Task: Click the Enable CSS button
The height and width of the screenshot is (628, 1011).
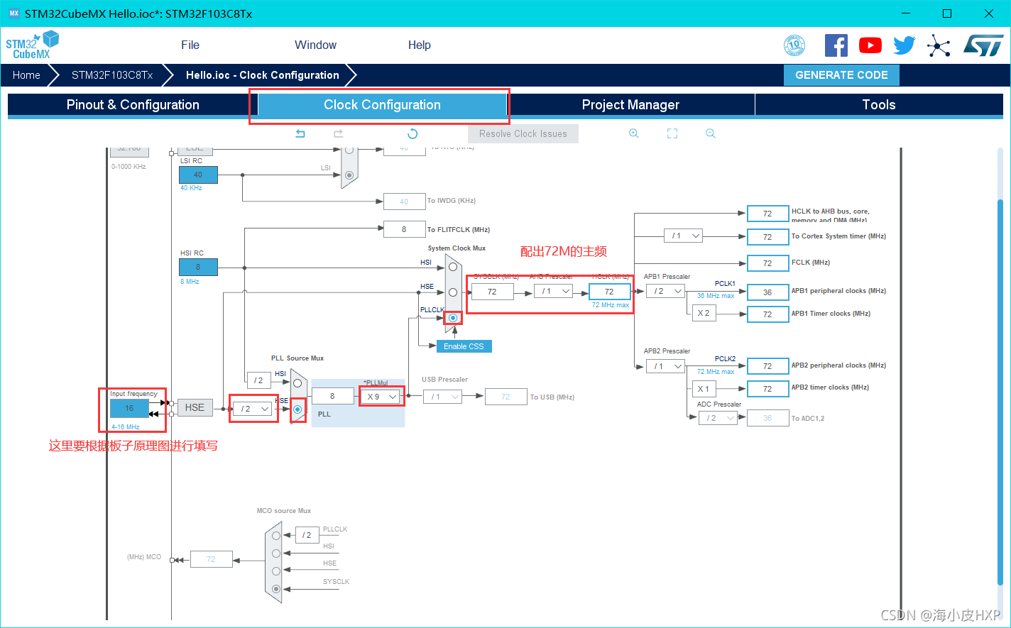Action: (464, 346)
